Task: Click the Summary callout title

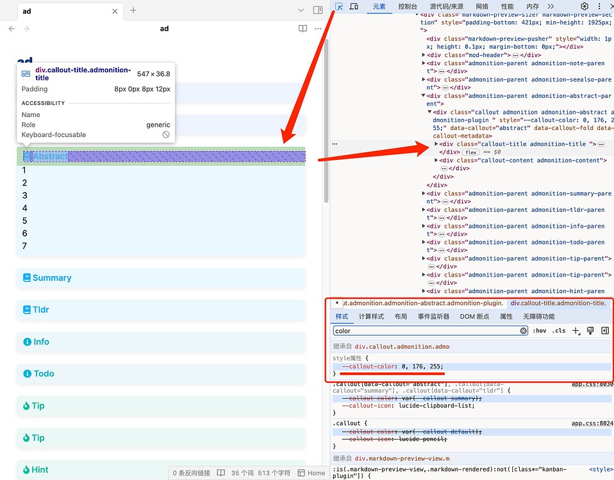Action: [x=52, y=278]
